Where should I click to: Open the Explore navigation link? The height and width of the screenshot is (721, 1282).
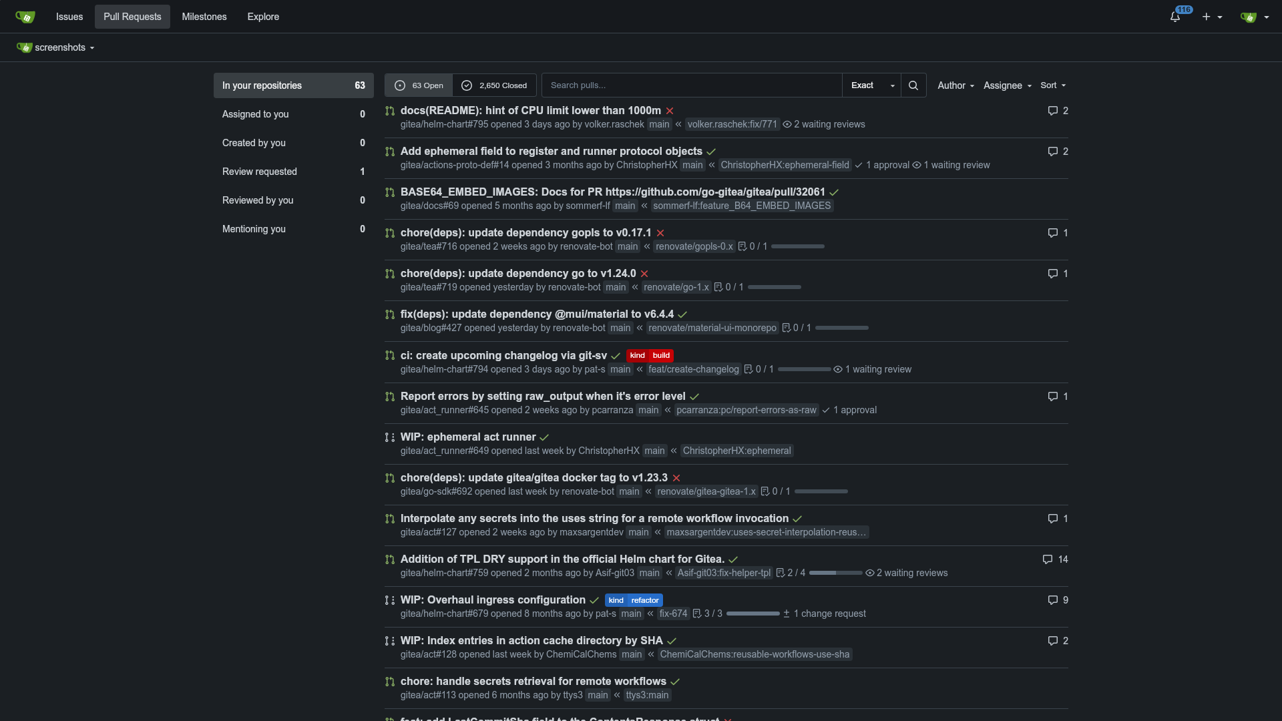pos(263,16)
